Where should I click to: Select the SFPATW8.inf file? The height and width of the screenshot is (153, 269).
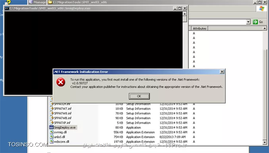[x=63, y=113]
